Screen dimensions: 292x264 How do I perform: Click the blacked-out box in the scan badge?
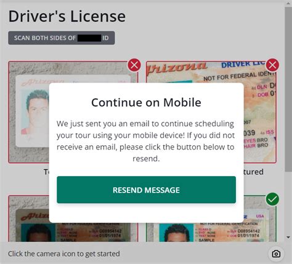[89, 38]
